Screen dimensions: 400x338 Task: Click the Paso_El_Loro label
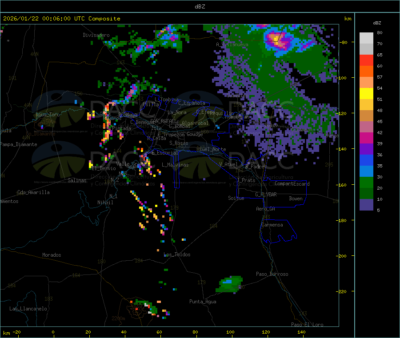[307, 325]
